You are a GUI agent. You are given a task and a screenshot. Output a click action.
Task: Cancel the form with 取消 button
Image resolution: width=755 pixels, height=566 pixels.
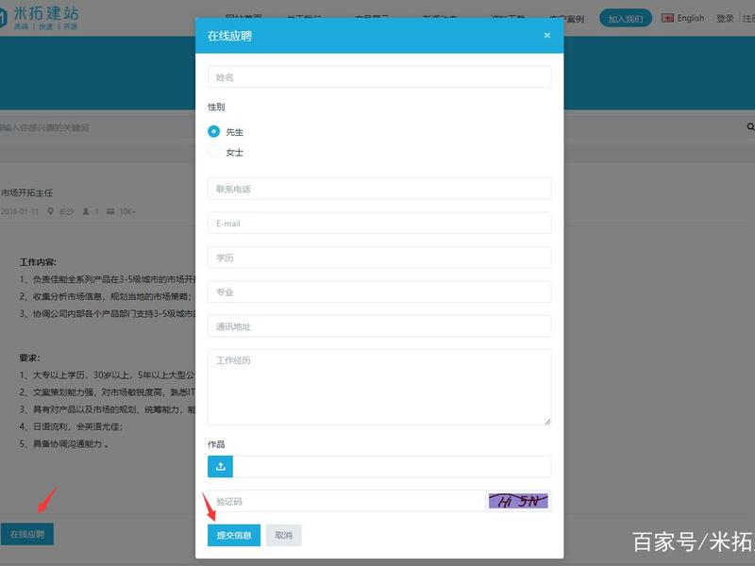pos(284,535)
